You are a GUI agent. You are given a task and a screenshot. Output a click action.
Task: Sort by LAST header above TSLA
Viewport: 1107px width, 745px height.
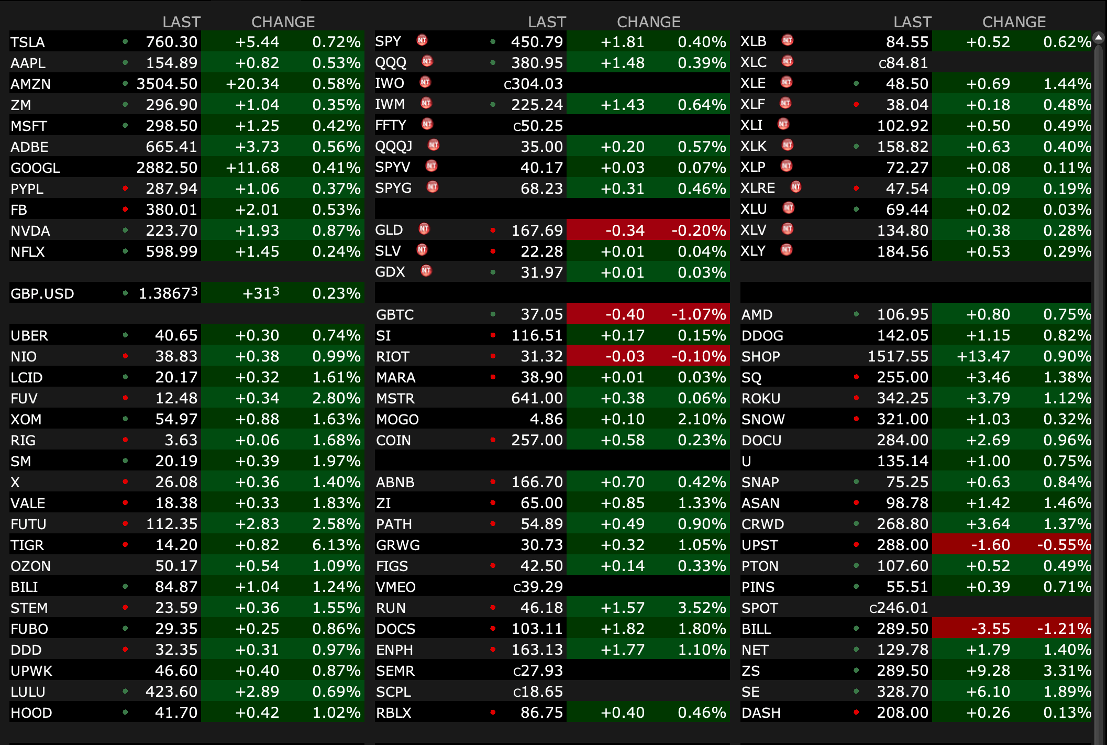tap(181, 21)
